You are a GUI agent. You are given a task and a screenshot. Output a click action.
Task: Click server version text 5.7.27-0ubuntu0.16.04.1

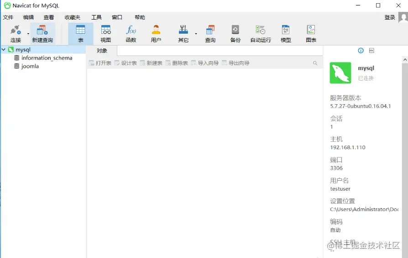[x=361, y=106]
